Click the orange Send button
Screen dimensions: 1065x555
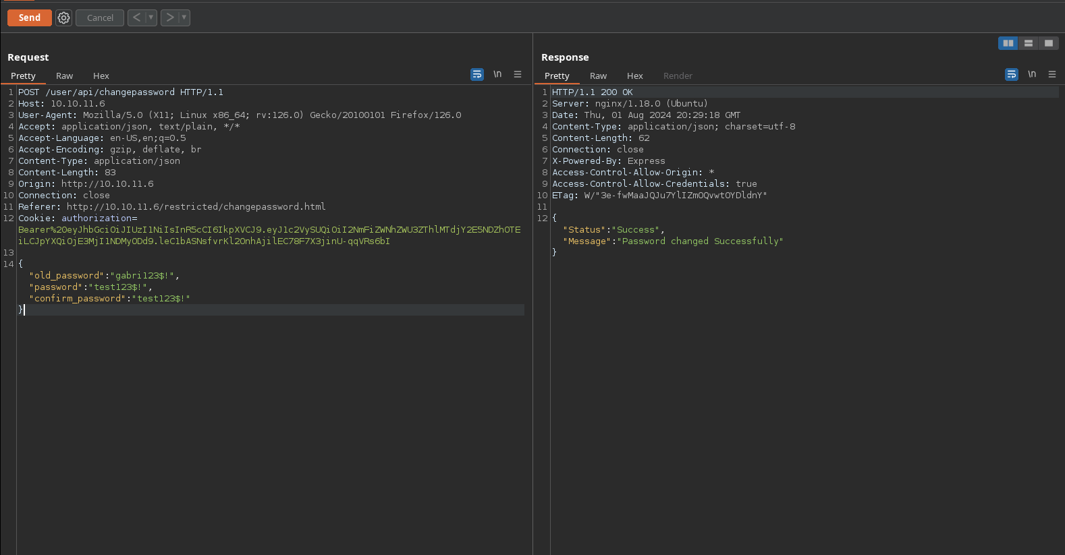(30, 18)
